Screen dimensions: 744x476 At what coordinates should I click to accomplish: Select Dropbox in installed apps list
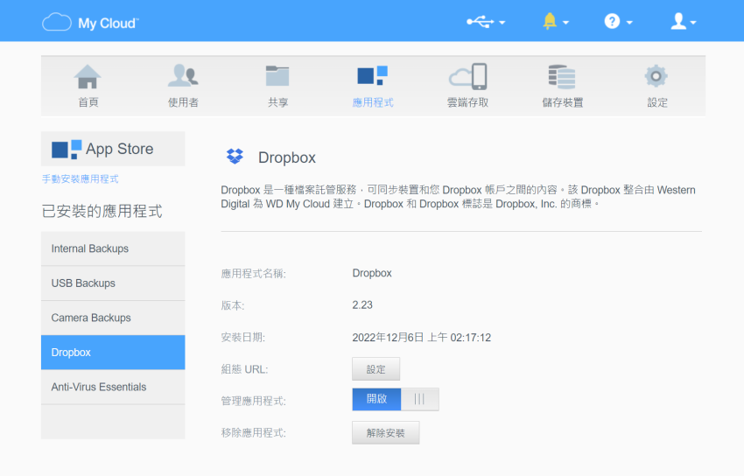(113, 353)
